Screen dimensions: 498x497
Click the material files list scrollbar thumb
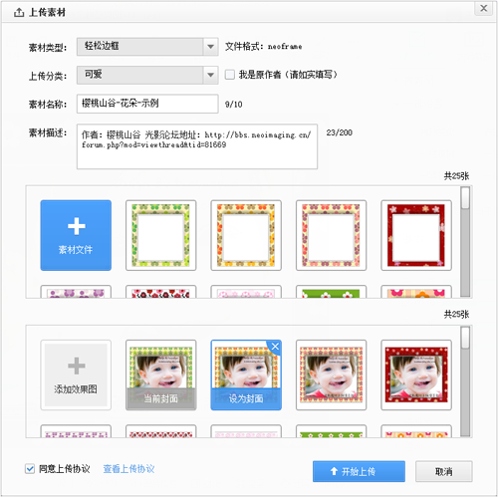click(x=465, y=198)
